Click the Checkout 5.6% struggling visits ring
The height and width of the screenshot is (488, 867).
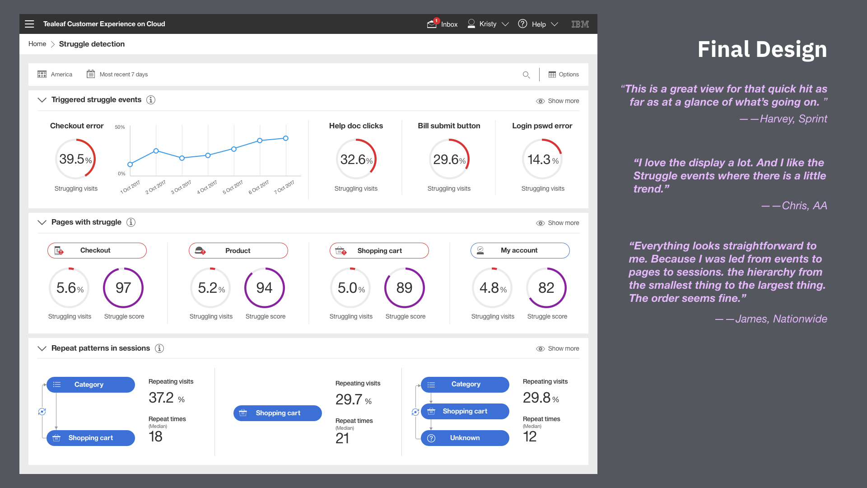tap(69, 288)
